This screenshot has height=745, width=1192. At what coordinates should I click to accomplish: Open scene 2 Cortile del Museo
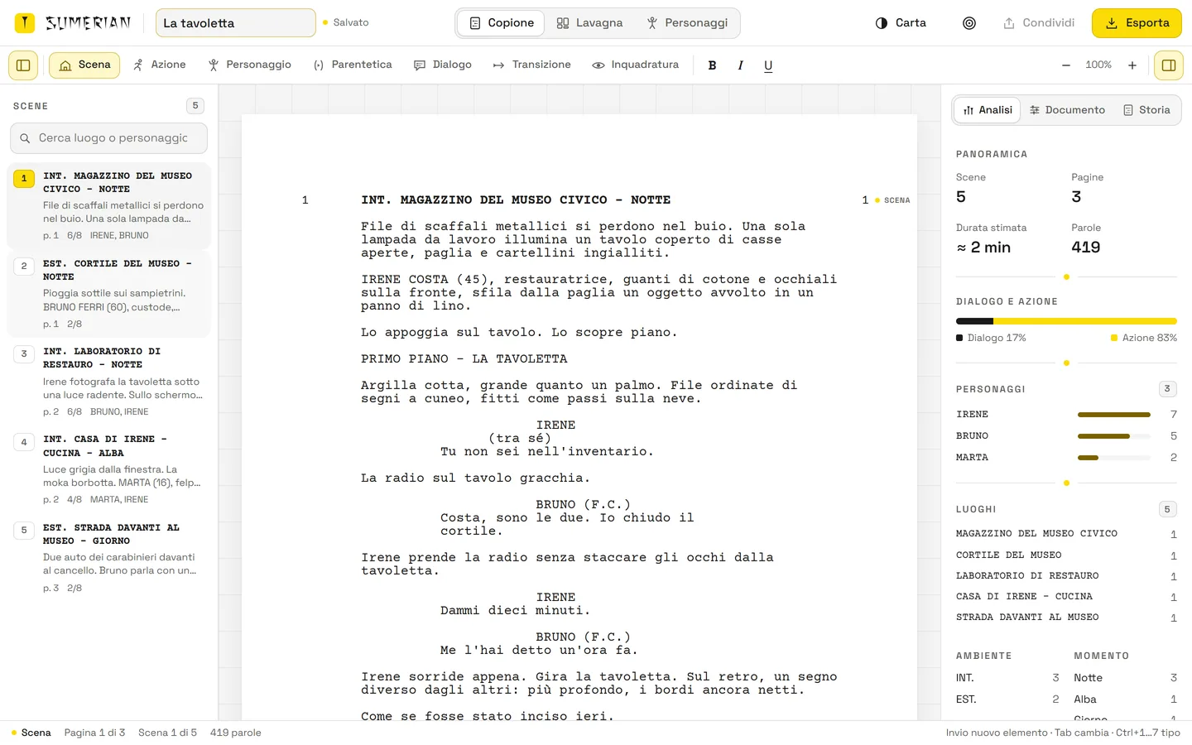click(x=108, y=294)
